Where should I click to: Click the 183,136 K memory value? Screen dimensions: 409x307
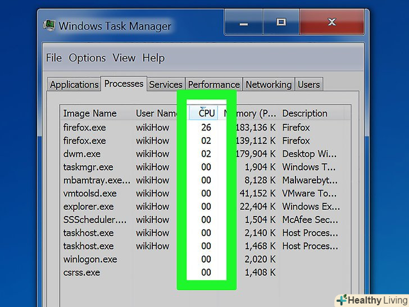tap(256, 128)
